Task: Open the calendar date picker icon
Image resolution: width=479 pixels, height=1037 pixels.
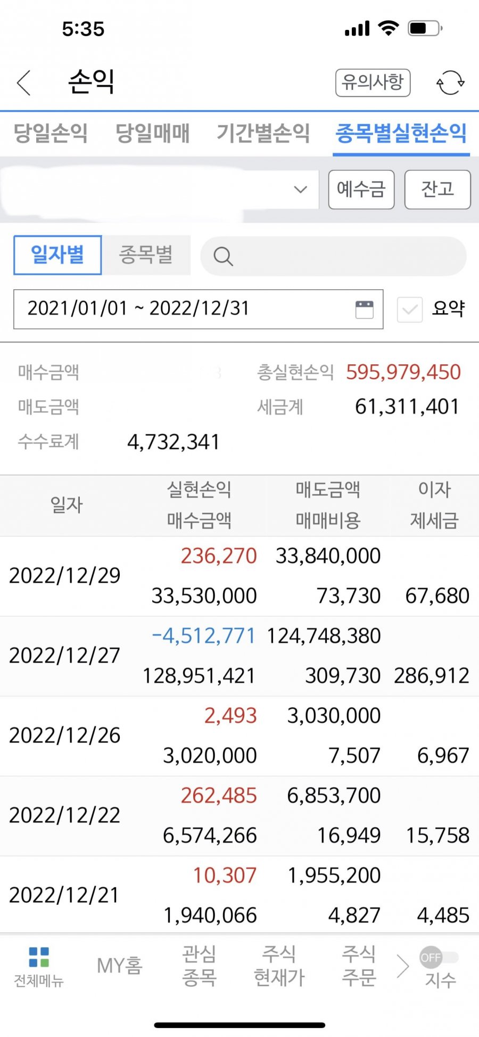Action: (364, 309)
